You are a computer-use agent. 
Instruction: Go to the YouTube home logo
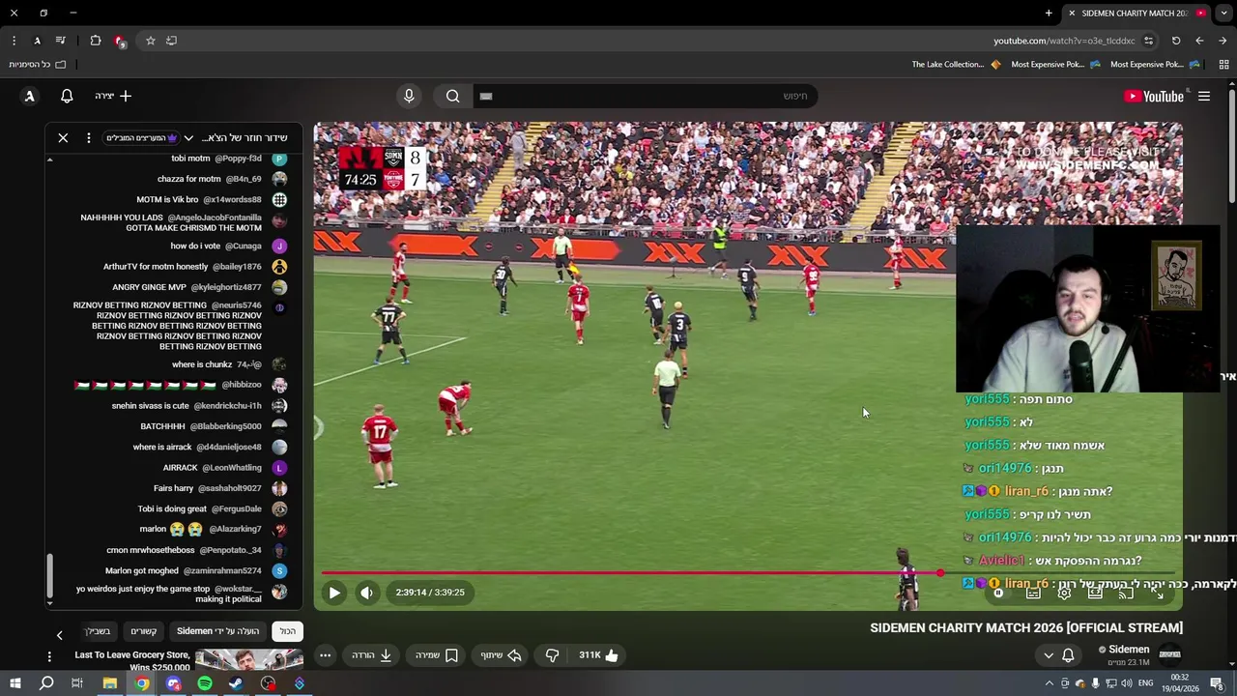point(1154,96)
